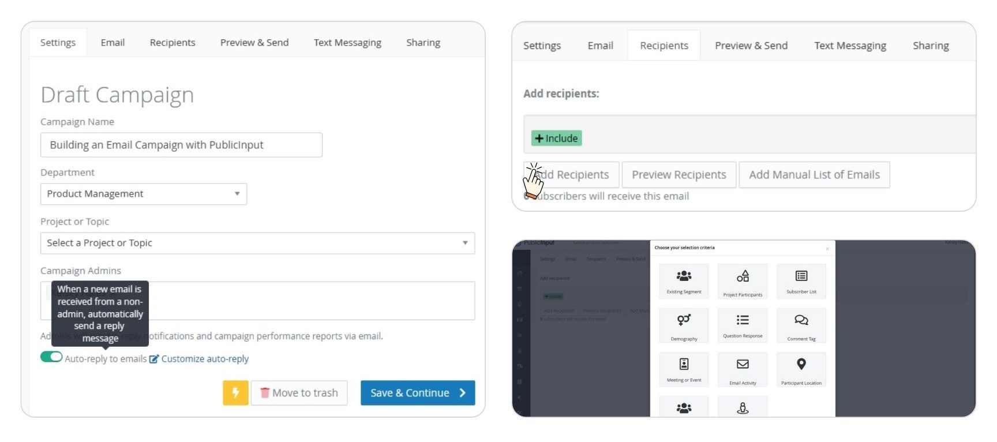Click Save & Continue button

point(417,393)
